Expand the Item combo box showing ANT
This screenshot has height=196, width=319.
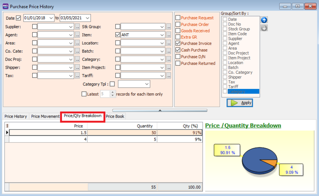pos(162,35)
